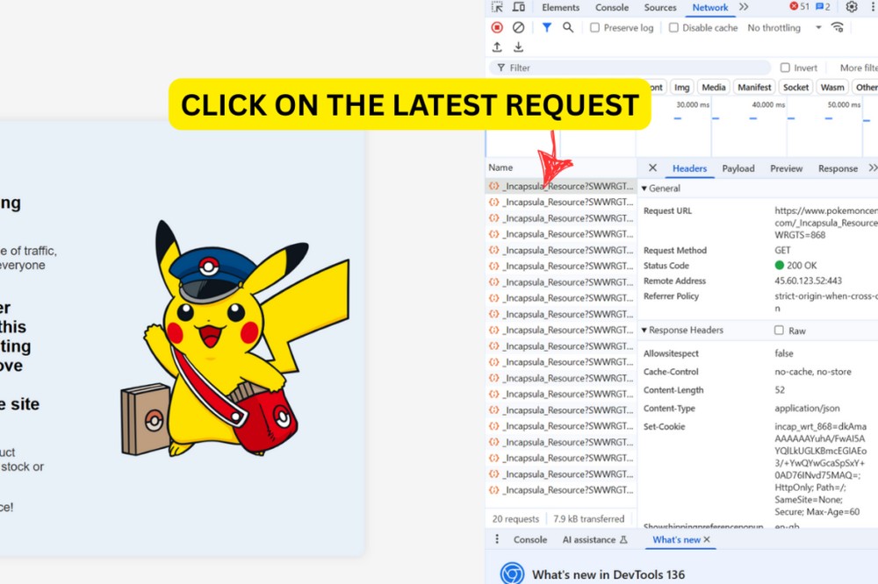
Task: Filter requests by Img type
Action: point(681,87)
